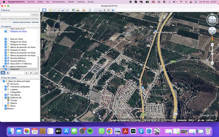219x137 pixels.
Task: Click the email envelope toolbar icon
Action: tap(96, 10)
